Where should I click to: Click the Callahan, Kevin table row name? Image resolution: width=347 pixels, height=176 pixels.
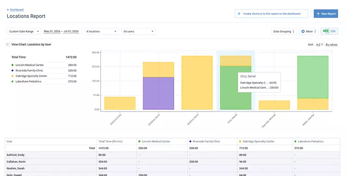(16, 162)
